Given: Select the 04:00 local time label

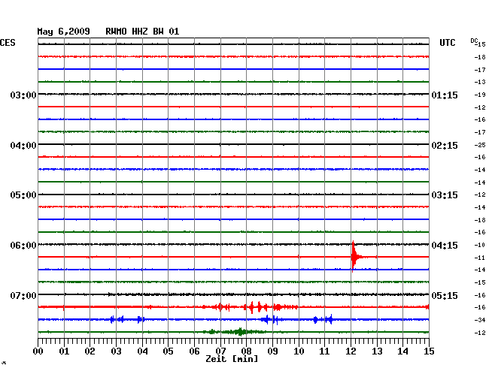Looking at the screenshot, I should [x=23, y=146].
